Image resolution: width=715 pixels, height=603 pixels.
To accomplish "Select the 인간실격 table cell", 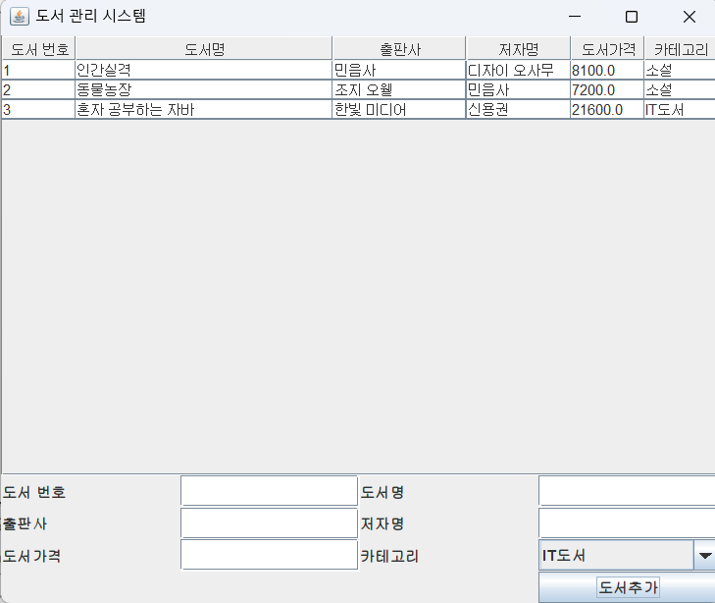I will click(x=204, y=71).
